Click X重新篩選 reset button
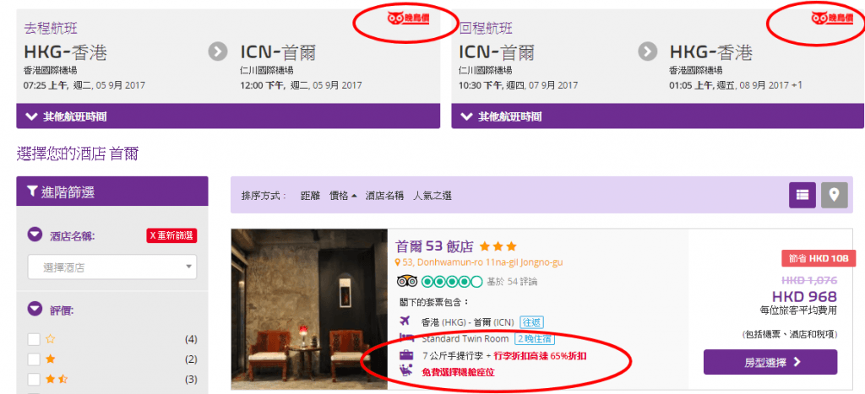The width and height of the screenshot is (865, 394). (171, 236)
